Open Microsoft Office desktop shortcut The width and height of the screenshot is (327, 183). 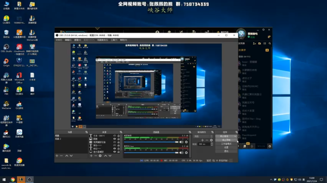point(19,78)
